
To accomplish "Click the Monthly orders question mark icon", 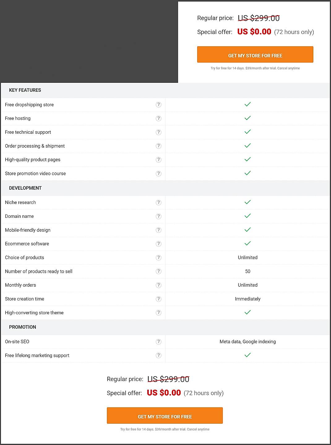I will pyautogui.click(x=158, y=285).
